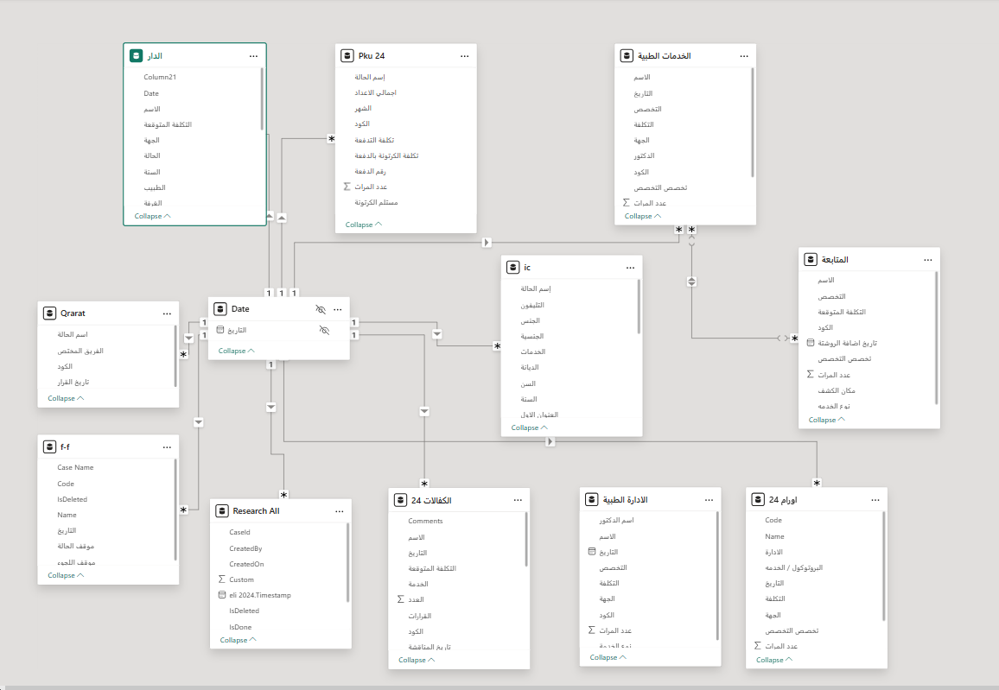Click Collapse link in الادارة الطبية table

pyautogui.click(x=608, y=657)
